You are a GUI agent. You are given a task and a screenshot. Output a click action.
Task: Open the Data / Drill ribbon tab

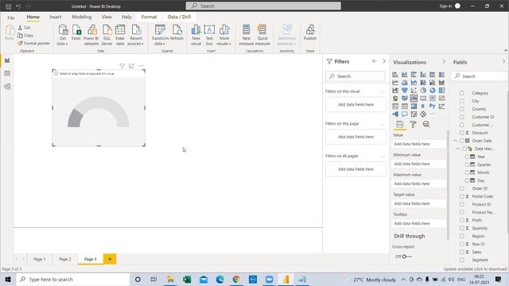(x=179, y=17)
